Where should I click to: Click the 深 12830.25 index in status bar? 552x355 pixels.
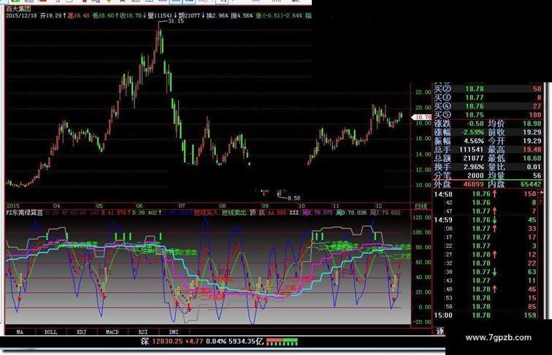(x=162, y=341)
